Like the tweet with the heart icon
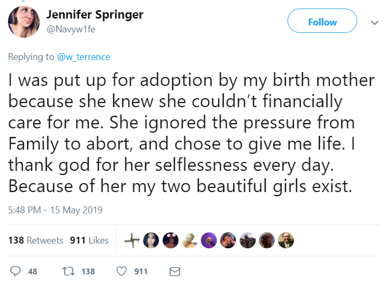The width and height of the screenshot is (388, 286). point(122,271)
